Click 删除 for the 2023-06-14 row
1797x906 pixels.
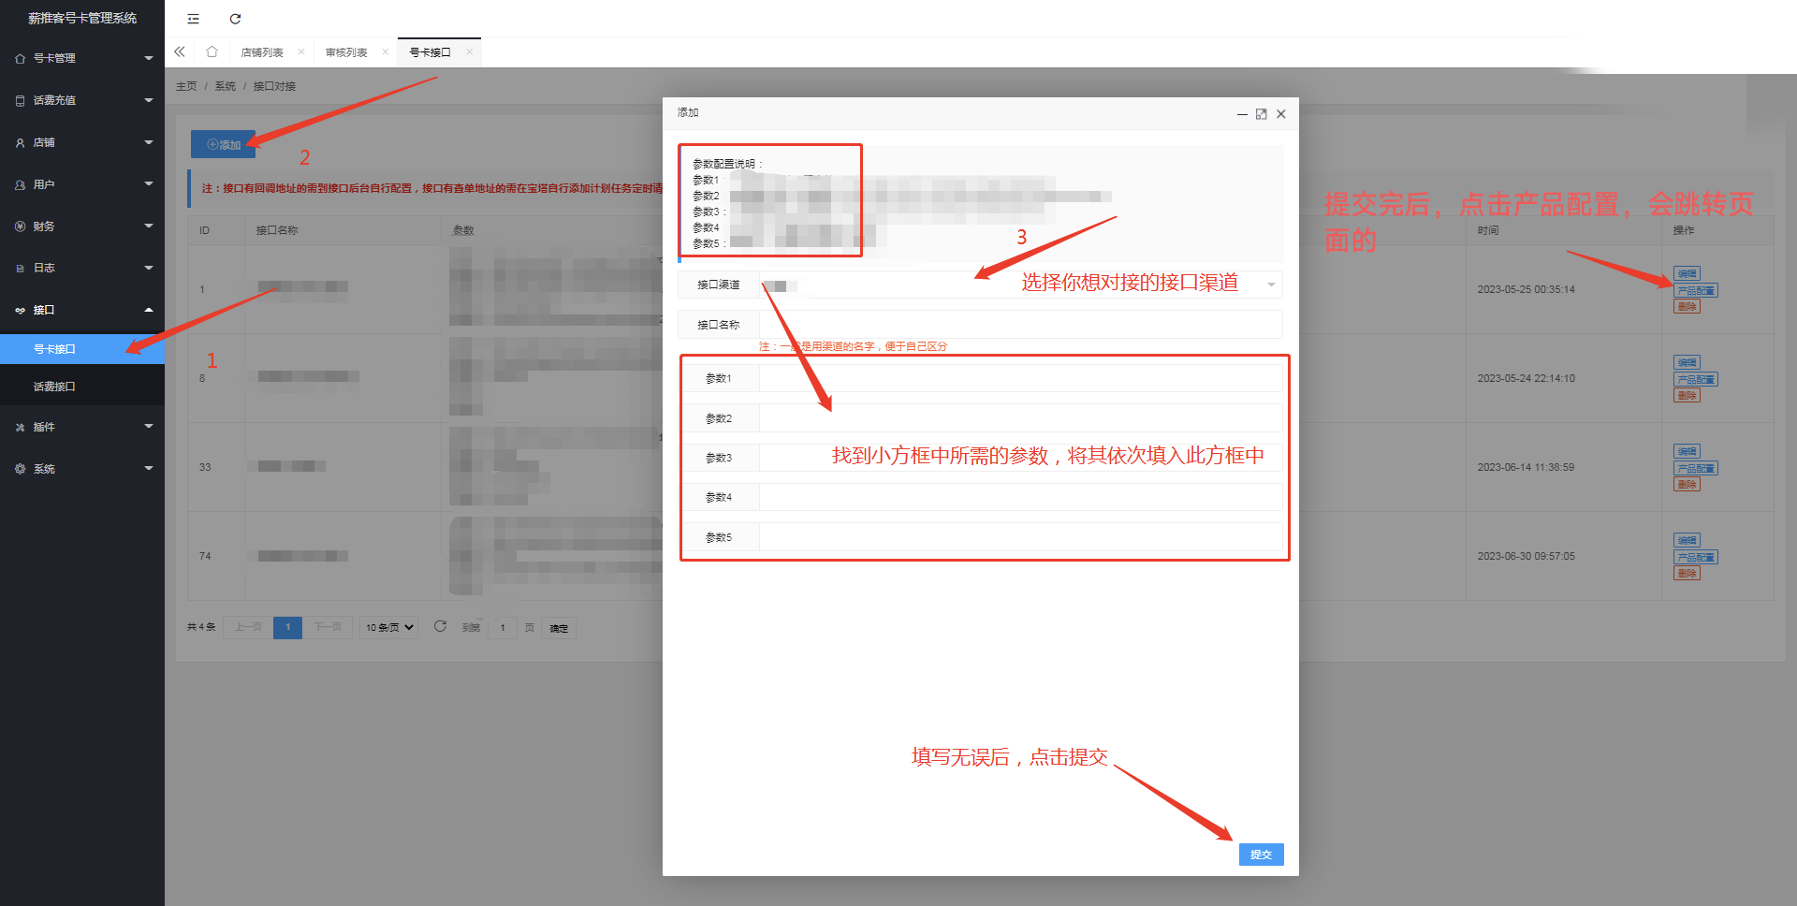(x=1687, y=485)
